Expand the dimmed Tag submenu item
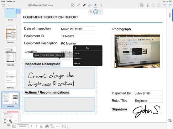Screen dimensions: 173x129 69,55
